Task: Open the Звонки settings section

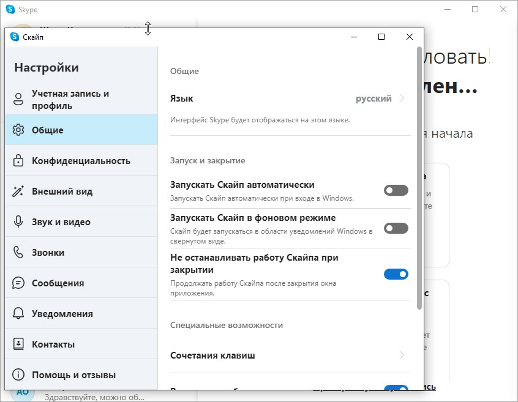Action: point(81,252)
